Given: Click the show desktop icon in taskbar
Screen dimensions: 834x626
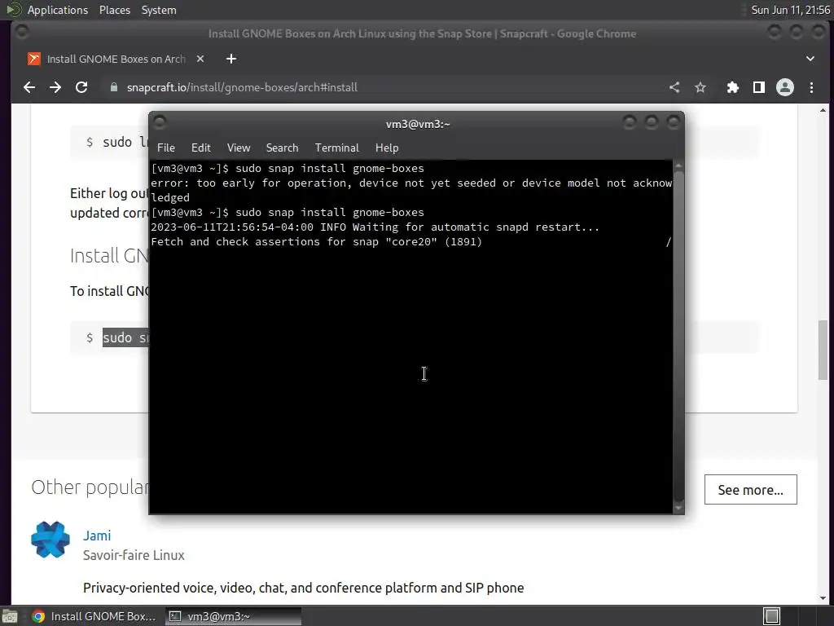Looking at the screenshot, I should point(10,616).
